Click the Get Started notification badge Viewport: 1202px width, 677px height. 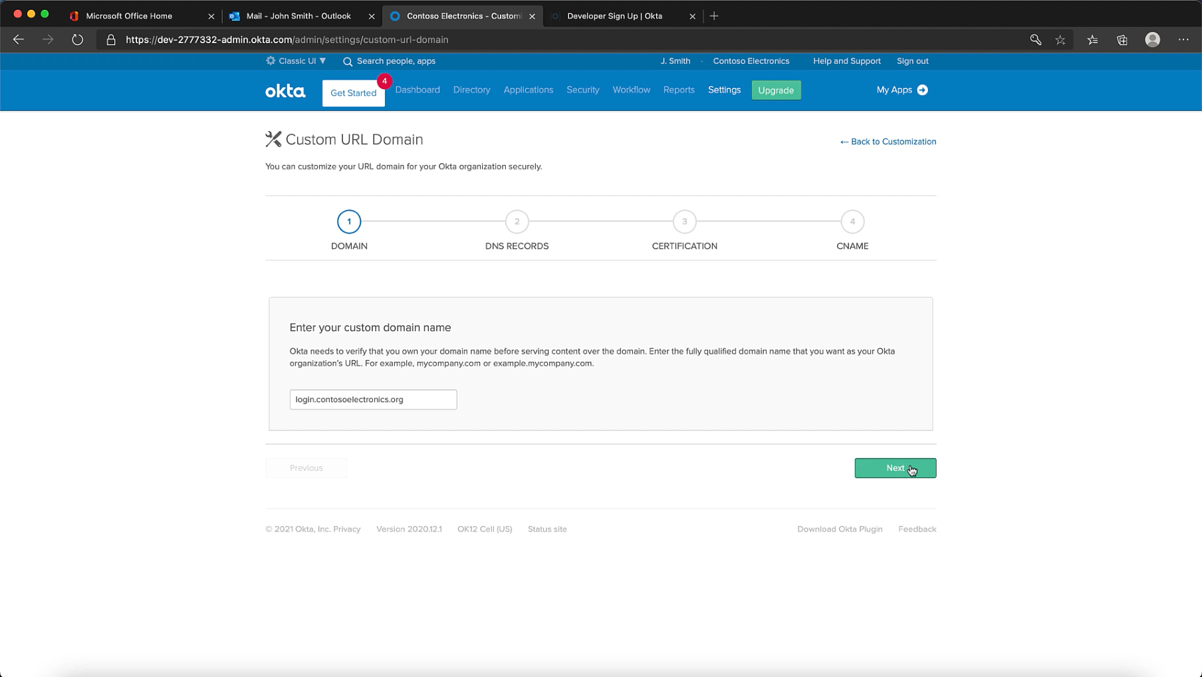click(x=384, y=81)
